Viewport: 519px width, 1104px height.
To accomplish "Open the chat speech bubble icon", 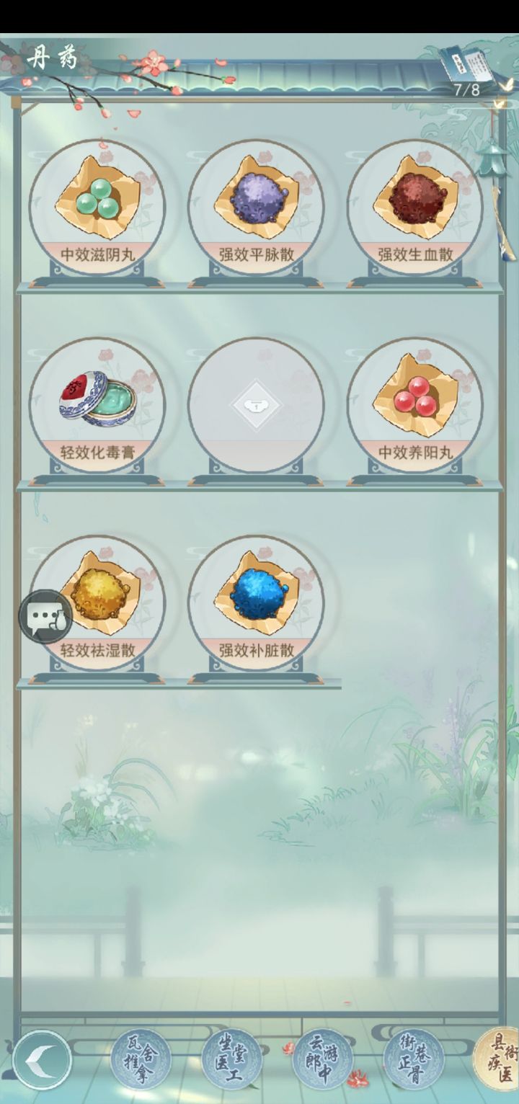I will pyautogui.click(x=45, y=617).
